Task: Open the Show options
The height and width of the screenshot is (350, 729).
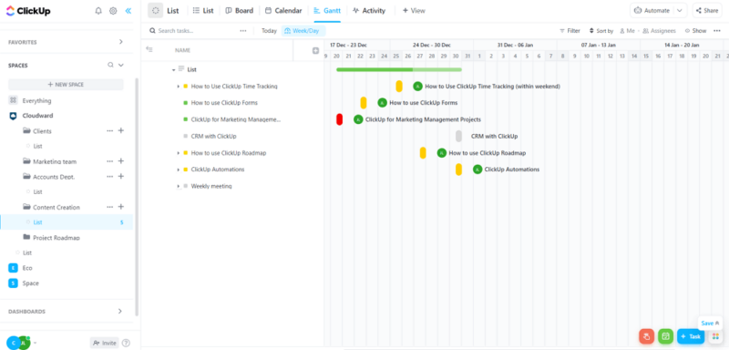Action: click(695, 31)
